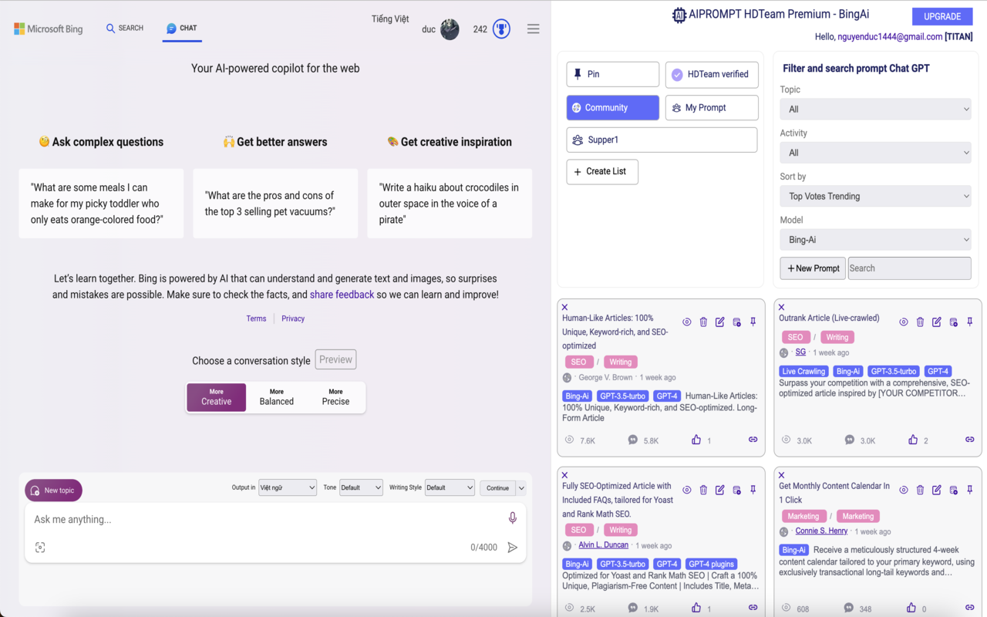Screen dimensions: 987x617
Task: Click the AIPROMPT chip logo icon
Action: point(679,15)
